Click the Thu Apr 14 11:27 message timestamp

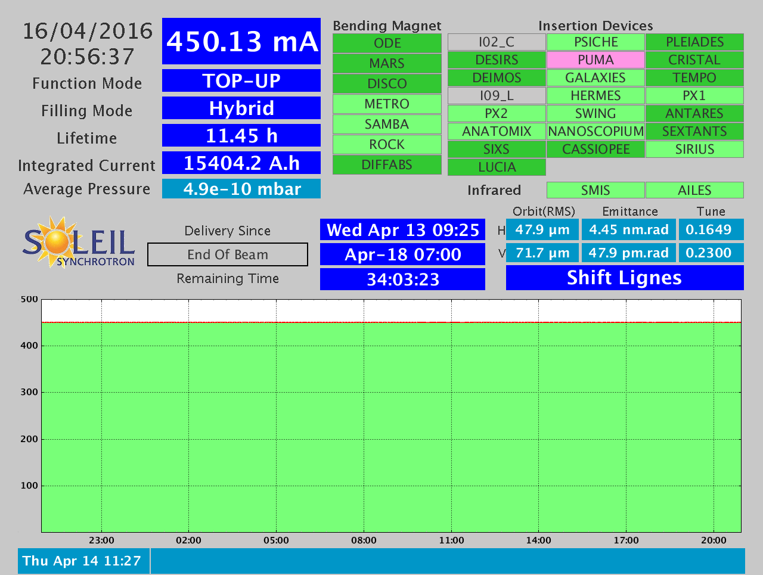[x=83, y=561]
